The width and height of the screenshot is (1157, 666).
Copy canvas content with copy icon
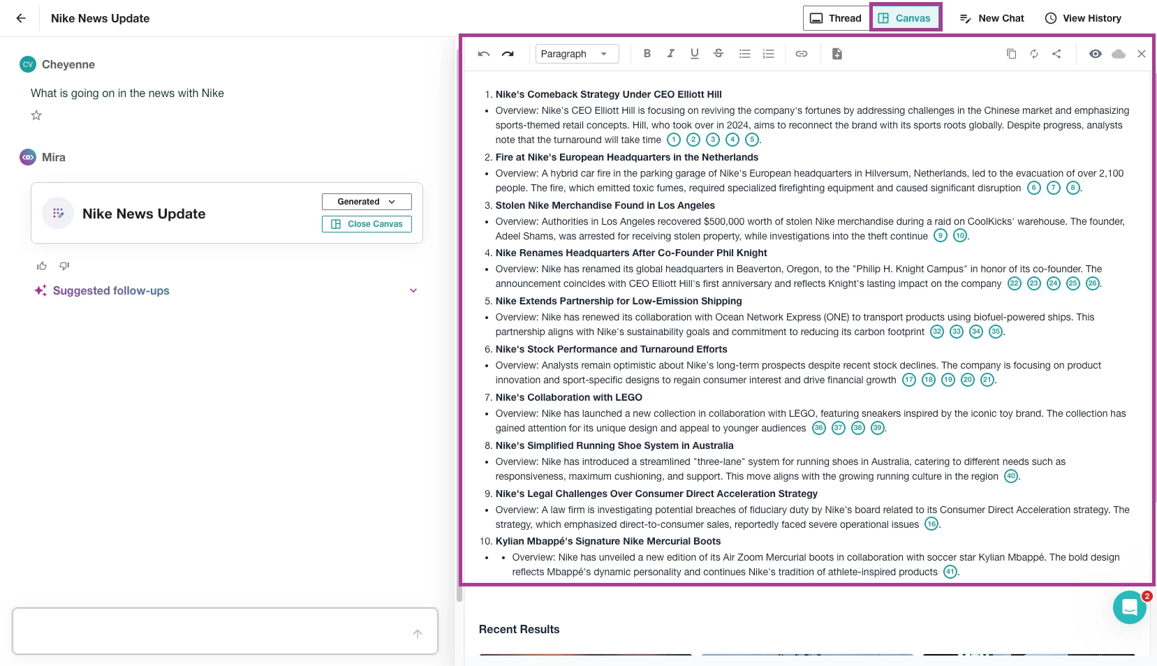(1011, 53)
